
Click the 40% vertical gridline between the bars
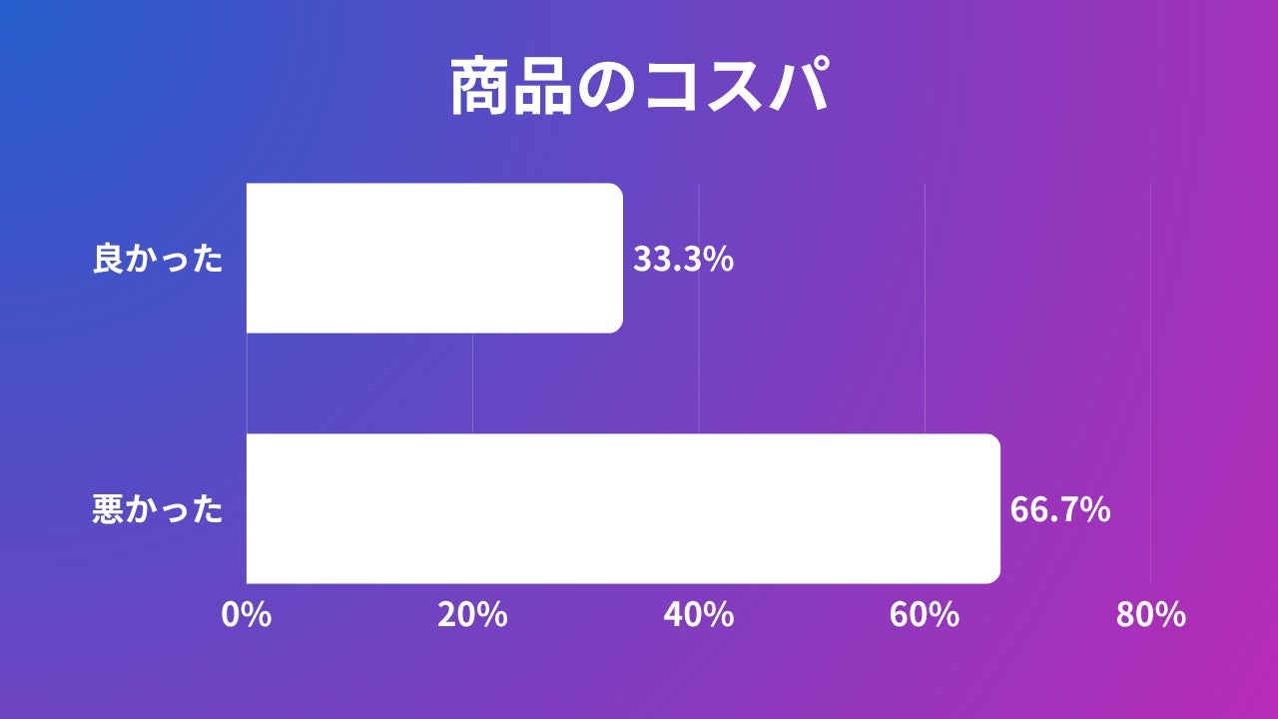pos(699,383)
